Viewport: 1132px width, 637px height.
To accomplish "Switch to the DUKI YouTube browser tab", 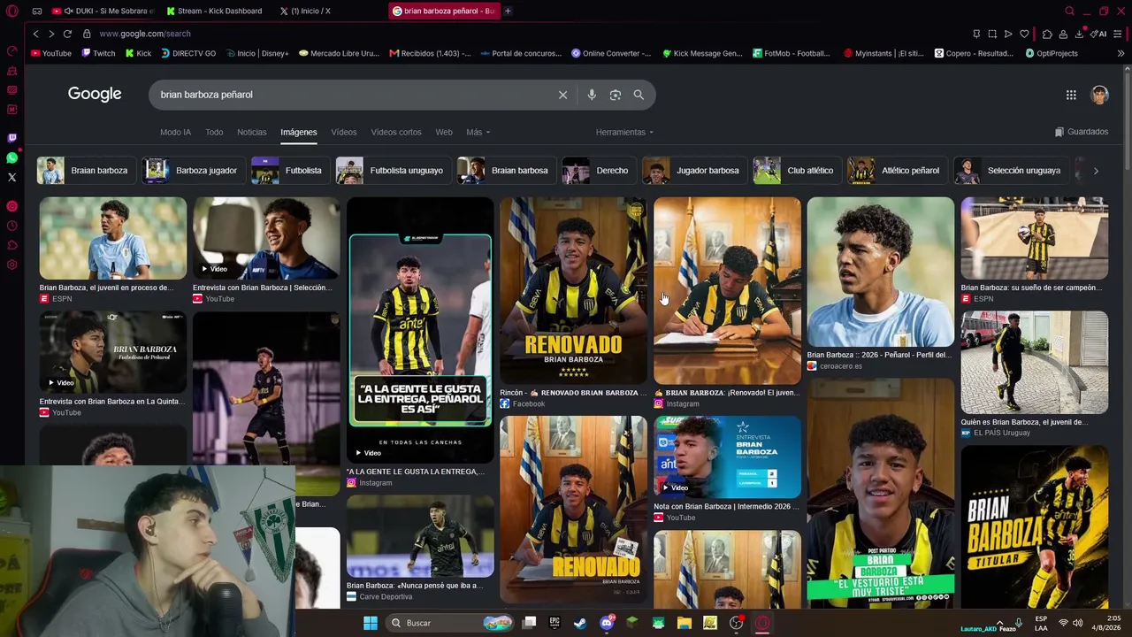I will [x=103, y=11].
